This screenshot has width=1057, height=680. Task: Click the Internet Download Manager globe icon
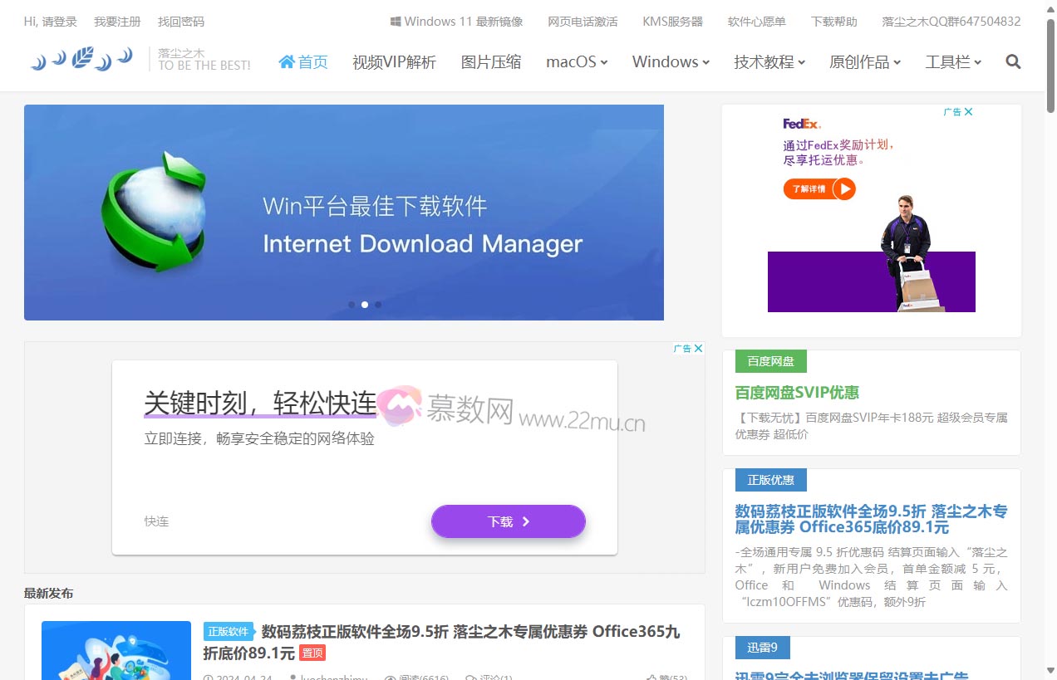[155, 212]
